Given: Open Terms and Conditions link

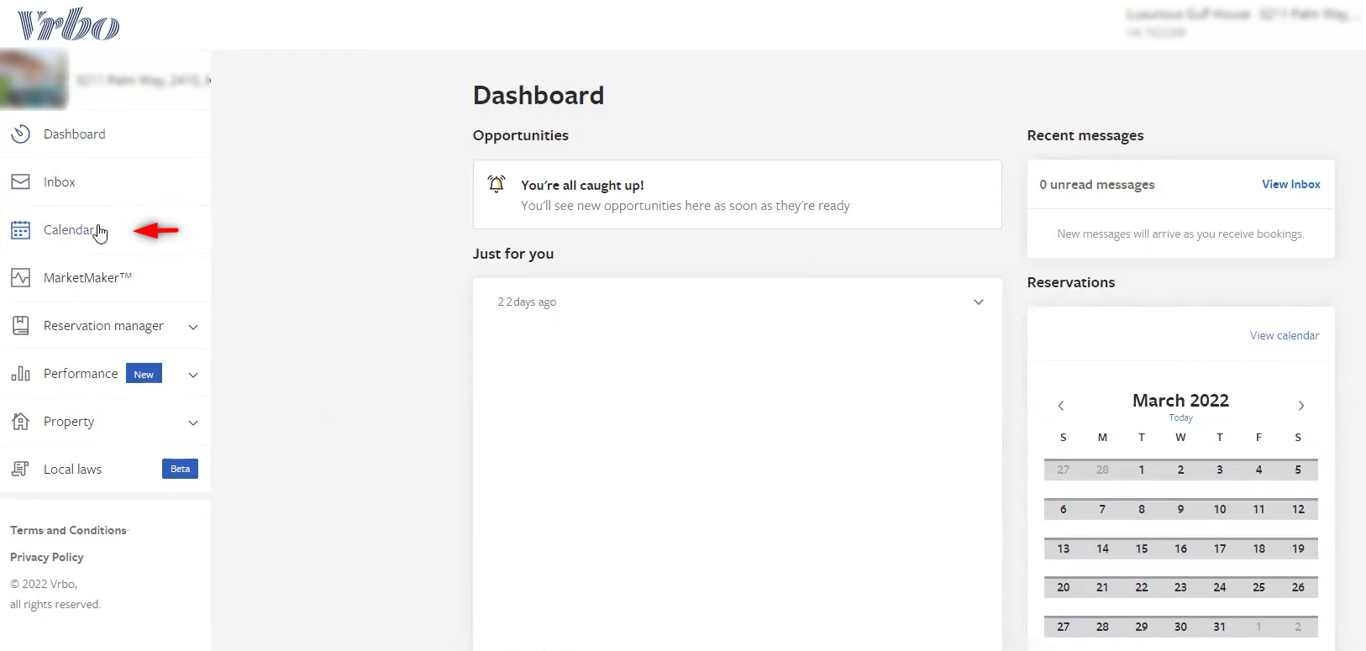Looking at the screenshot, I should [69, 530].
